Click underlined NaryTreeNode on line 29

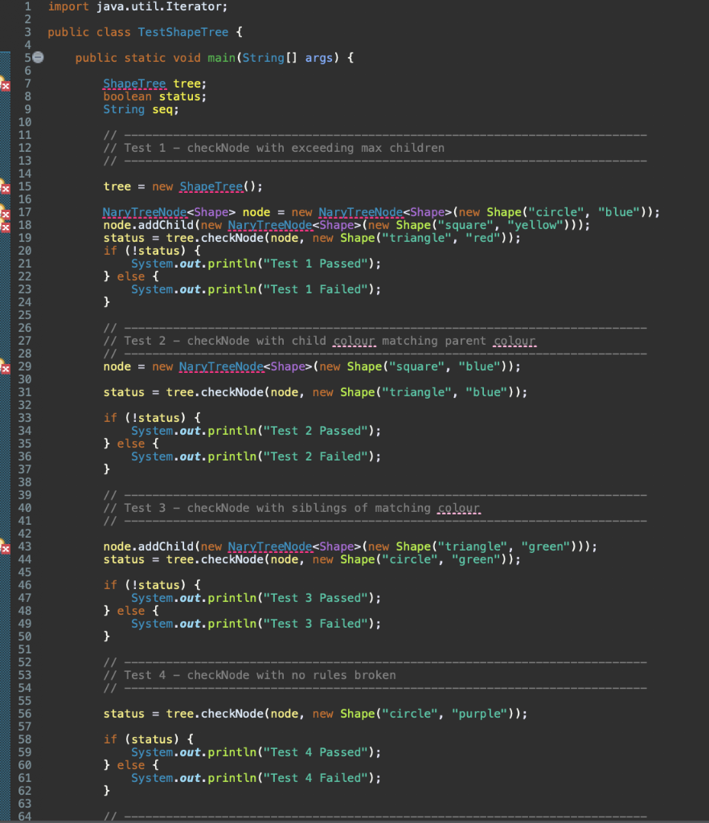click(x=221, y=366)
